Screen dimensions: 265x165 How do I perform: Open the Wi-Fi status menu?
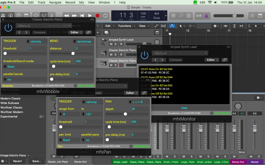click(x=210, y=2)
